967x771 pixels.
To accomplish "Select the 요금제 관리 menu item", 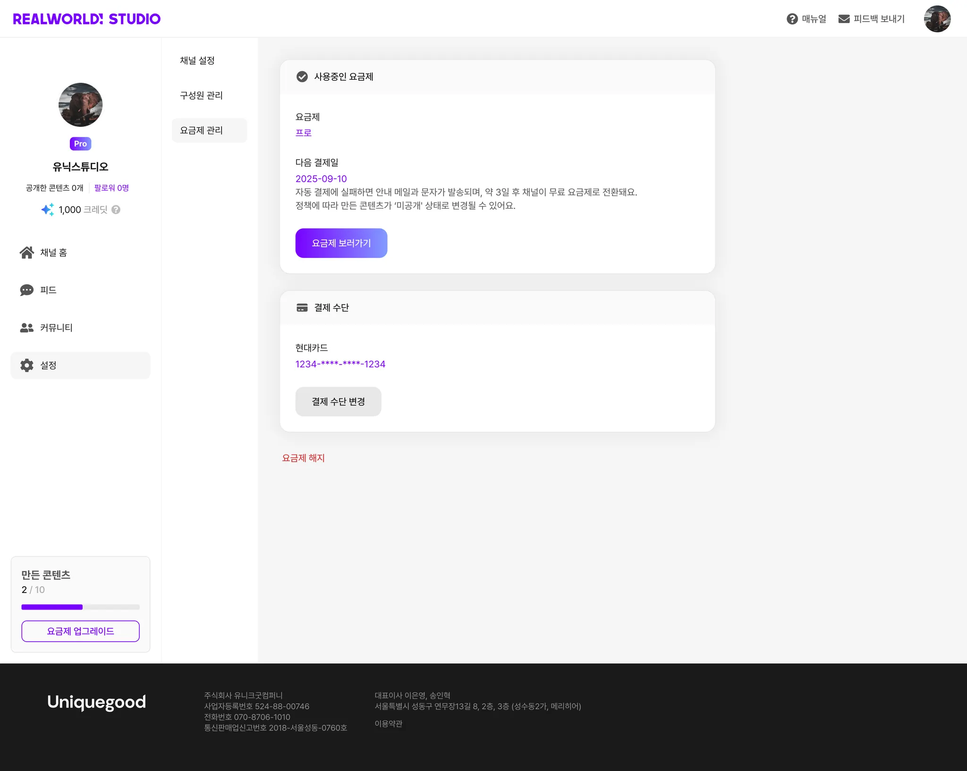I will [x=209, y=130].
